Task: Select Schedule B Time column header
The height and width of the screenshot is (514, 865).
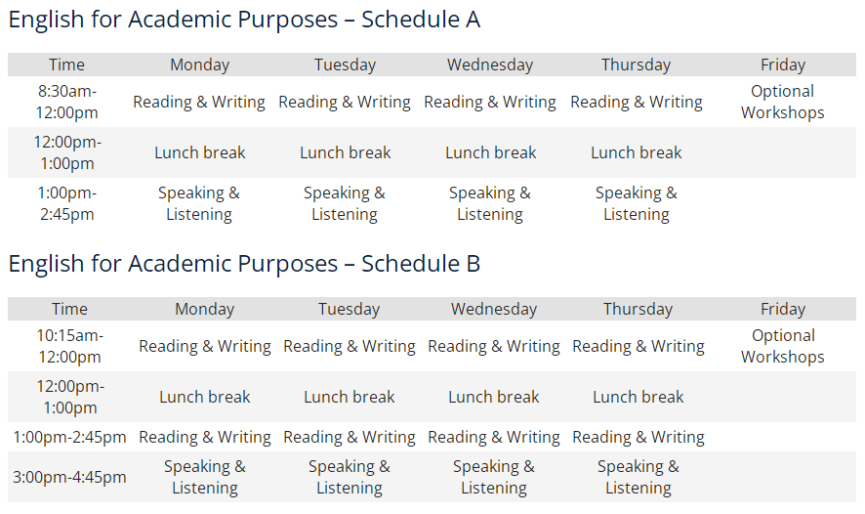Action: coord(69,309)
